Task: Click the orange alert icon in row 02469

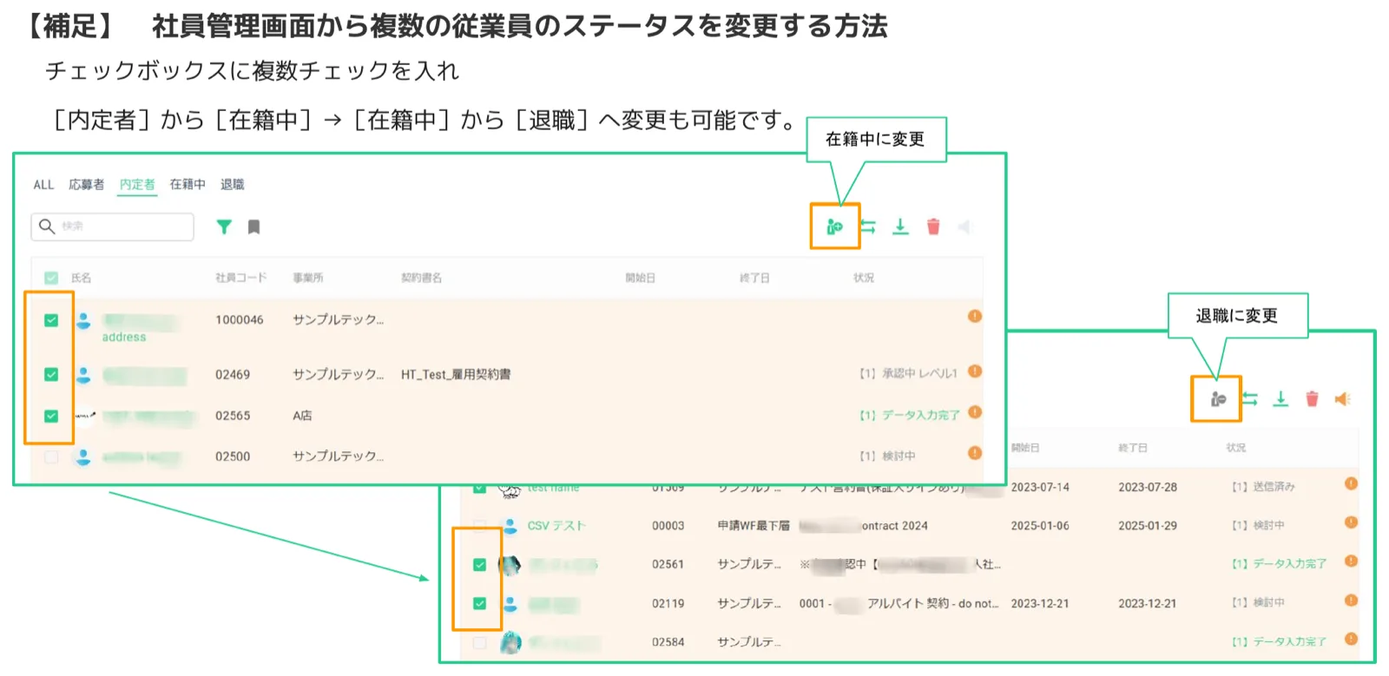Action: pos(975,371)
